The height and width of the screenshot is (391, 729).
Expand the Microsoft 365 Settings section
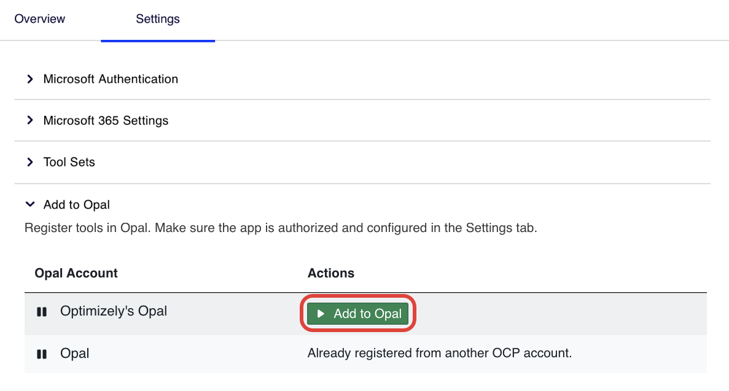point(106,121)
